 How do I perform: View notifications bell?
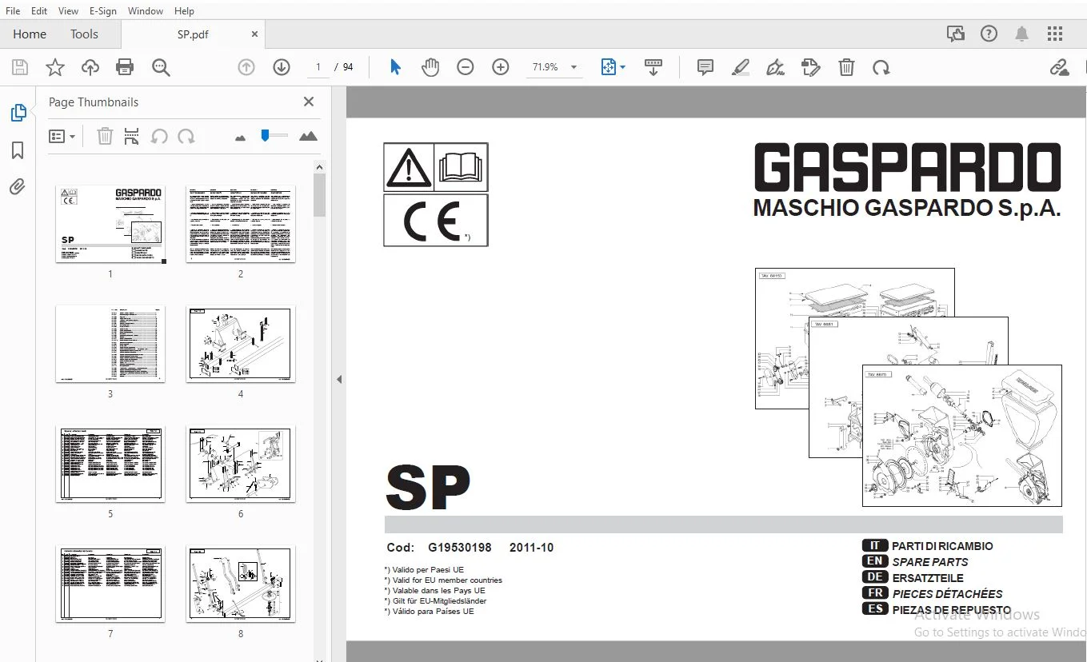pos(1021,34)
